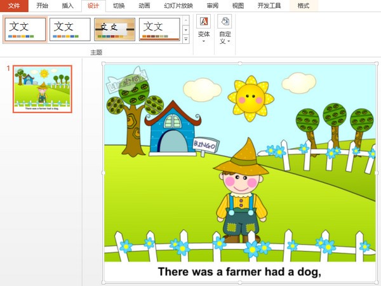Select slide 1 thumbnail in panel
This screenshot has height=286, width=381.
tap(43, 88)
